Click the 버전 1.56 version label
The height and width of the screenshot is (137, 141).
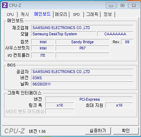(37, 131)
